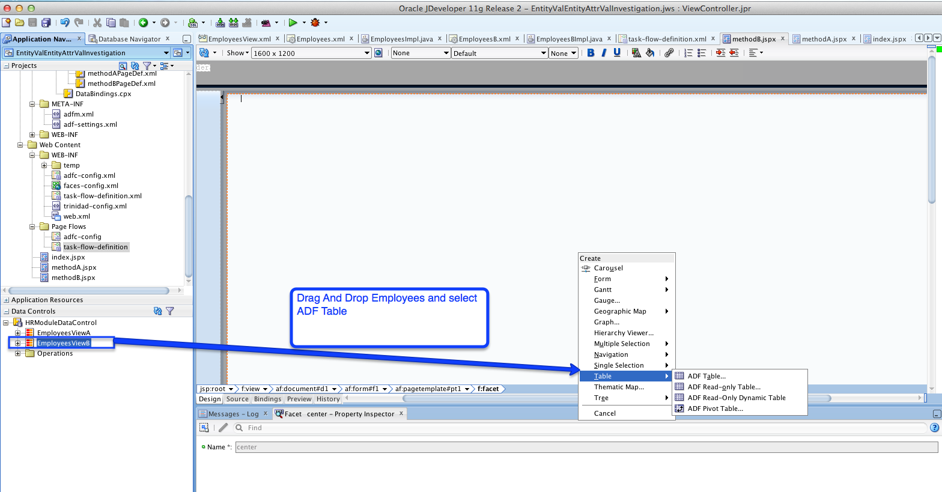942x492 pixels.
Task: Click the foreground text color icon
Action: tap(636, 53)
